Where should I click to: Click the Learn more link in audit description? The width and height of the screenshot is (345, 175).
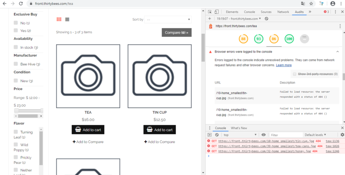[284, 65]
